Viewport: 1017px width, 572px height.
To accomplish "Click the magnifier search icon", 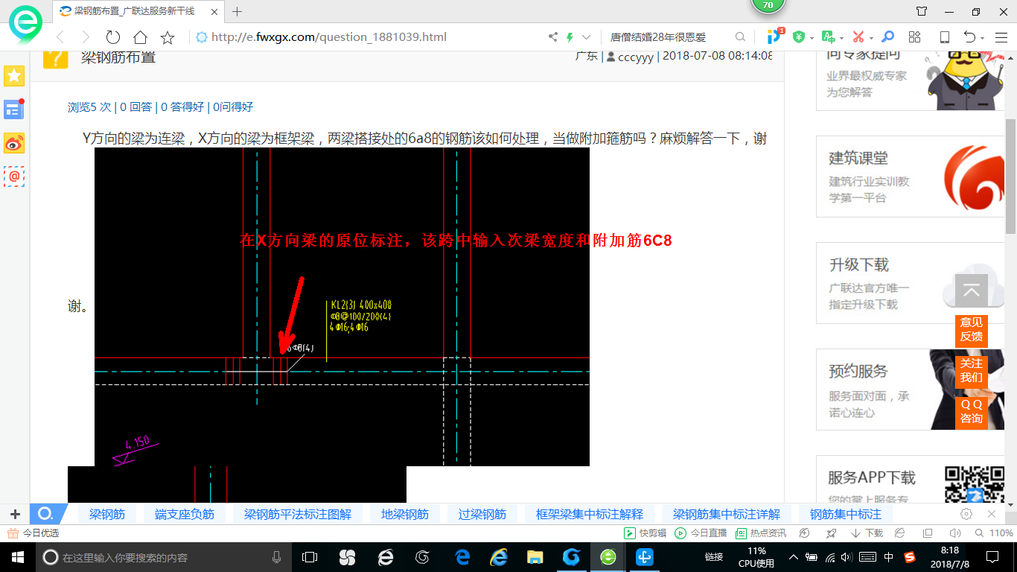I will (740, 37).
